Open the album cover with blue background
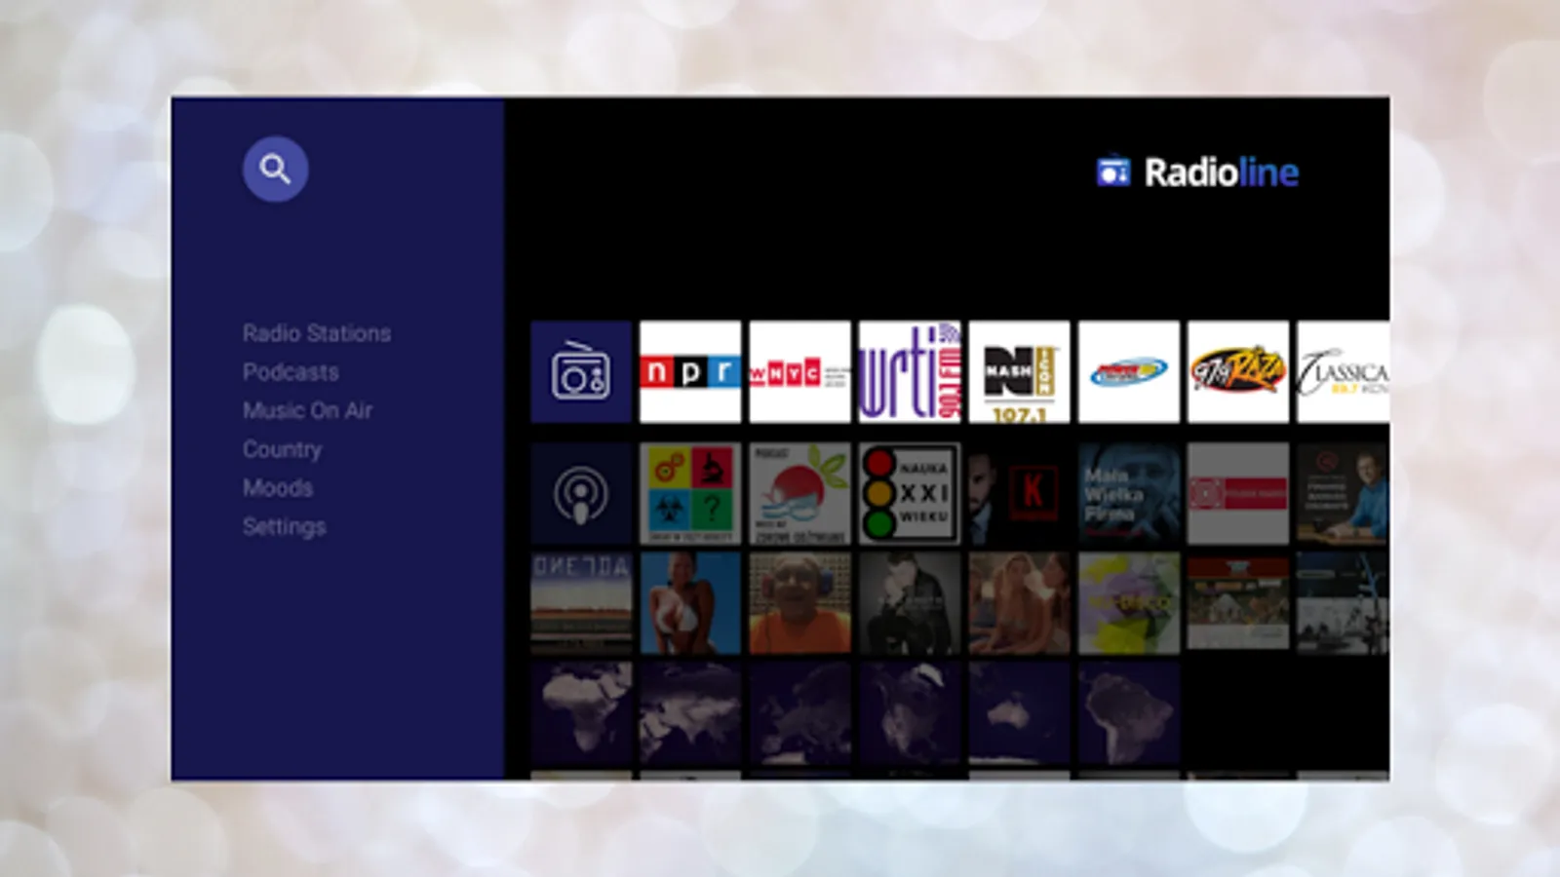This screenshot has height=877, width=1560. tap(690, 603)
